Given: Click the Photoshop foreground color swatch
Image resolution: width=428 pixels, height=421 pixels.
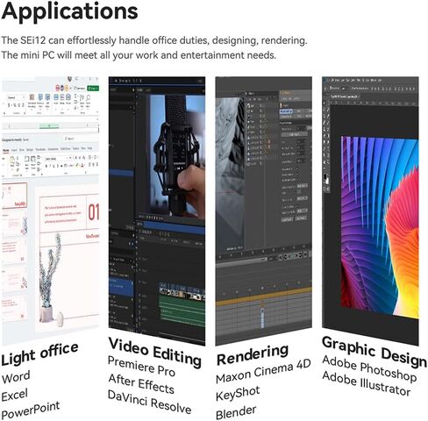Looking at the screenshot, I should [325, 177].
